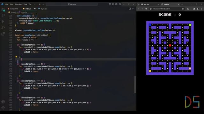
Task: Open Accounts menu in activity bar
Action: (3, 102)
